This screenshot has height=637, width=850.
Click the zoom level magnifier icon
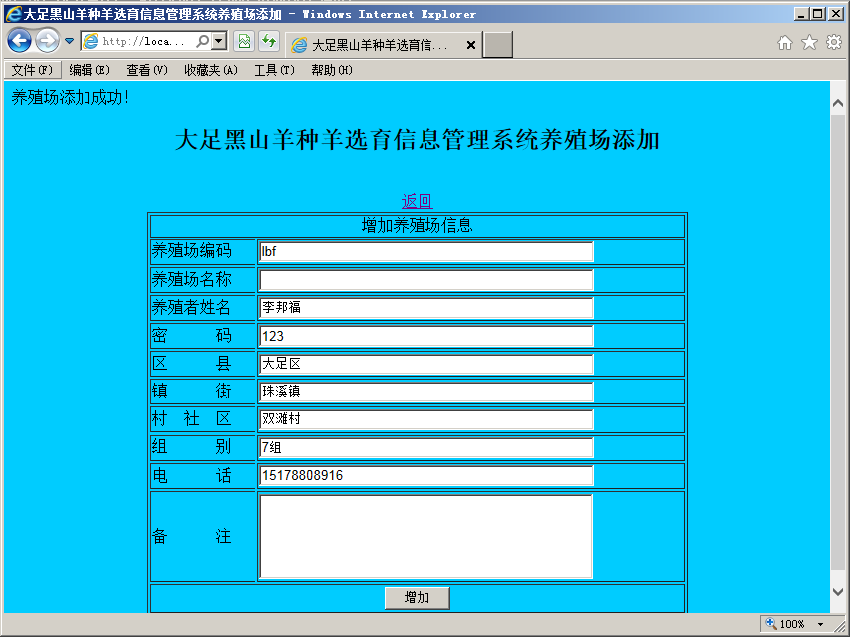[x=771, y=623]
